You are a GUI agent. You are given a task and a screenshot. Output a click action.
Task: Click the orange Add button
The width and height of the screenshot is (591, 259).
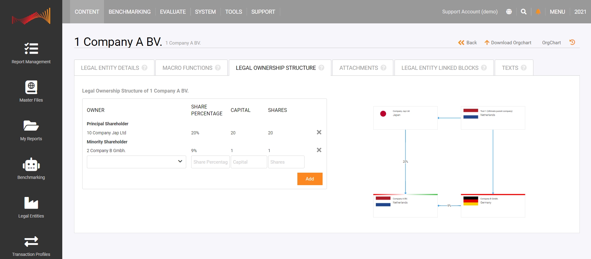(310, 179)
